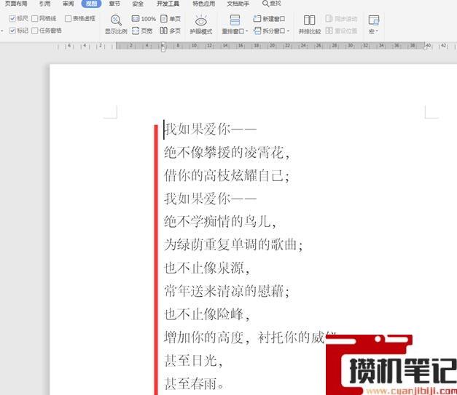The width and height of the screenshot is (457, 395).
Task: Click the 宏 macro icon
Action: [374, 20]
